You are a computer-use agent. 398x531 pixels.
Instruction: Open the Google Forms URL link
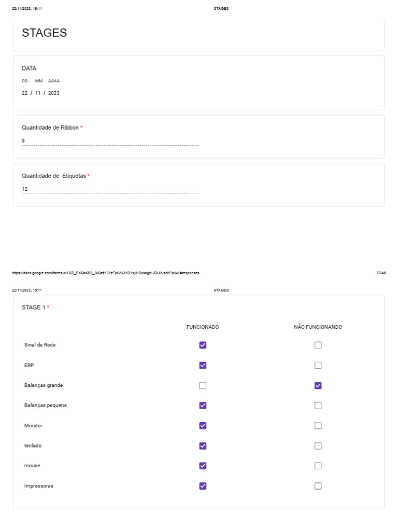(105, 273)
